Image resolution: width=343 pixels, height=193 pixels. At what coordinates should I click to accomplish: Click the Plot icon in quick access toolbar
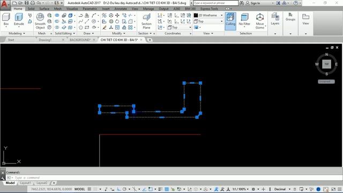32,3
